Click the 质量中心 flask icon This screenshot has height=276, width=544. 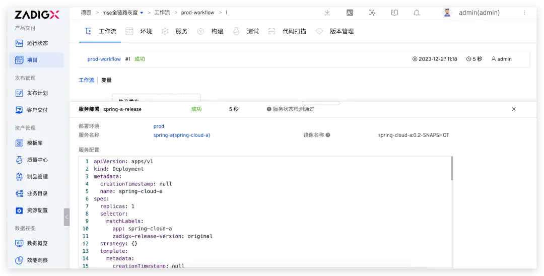19,160
